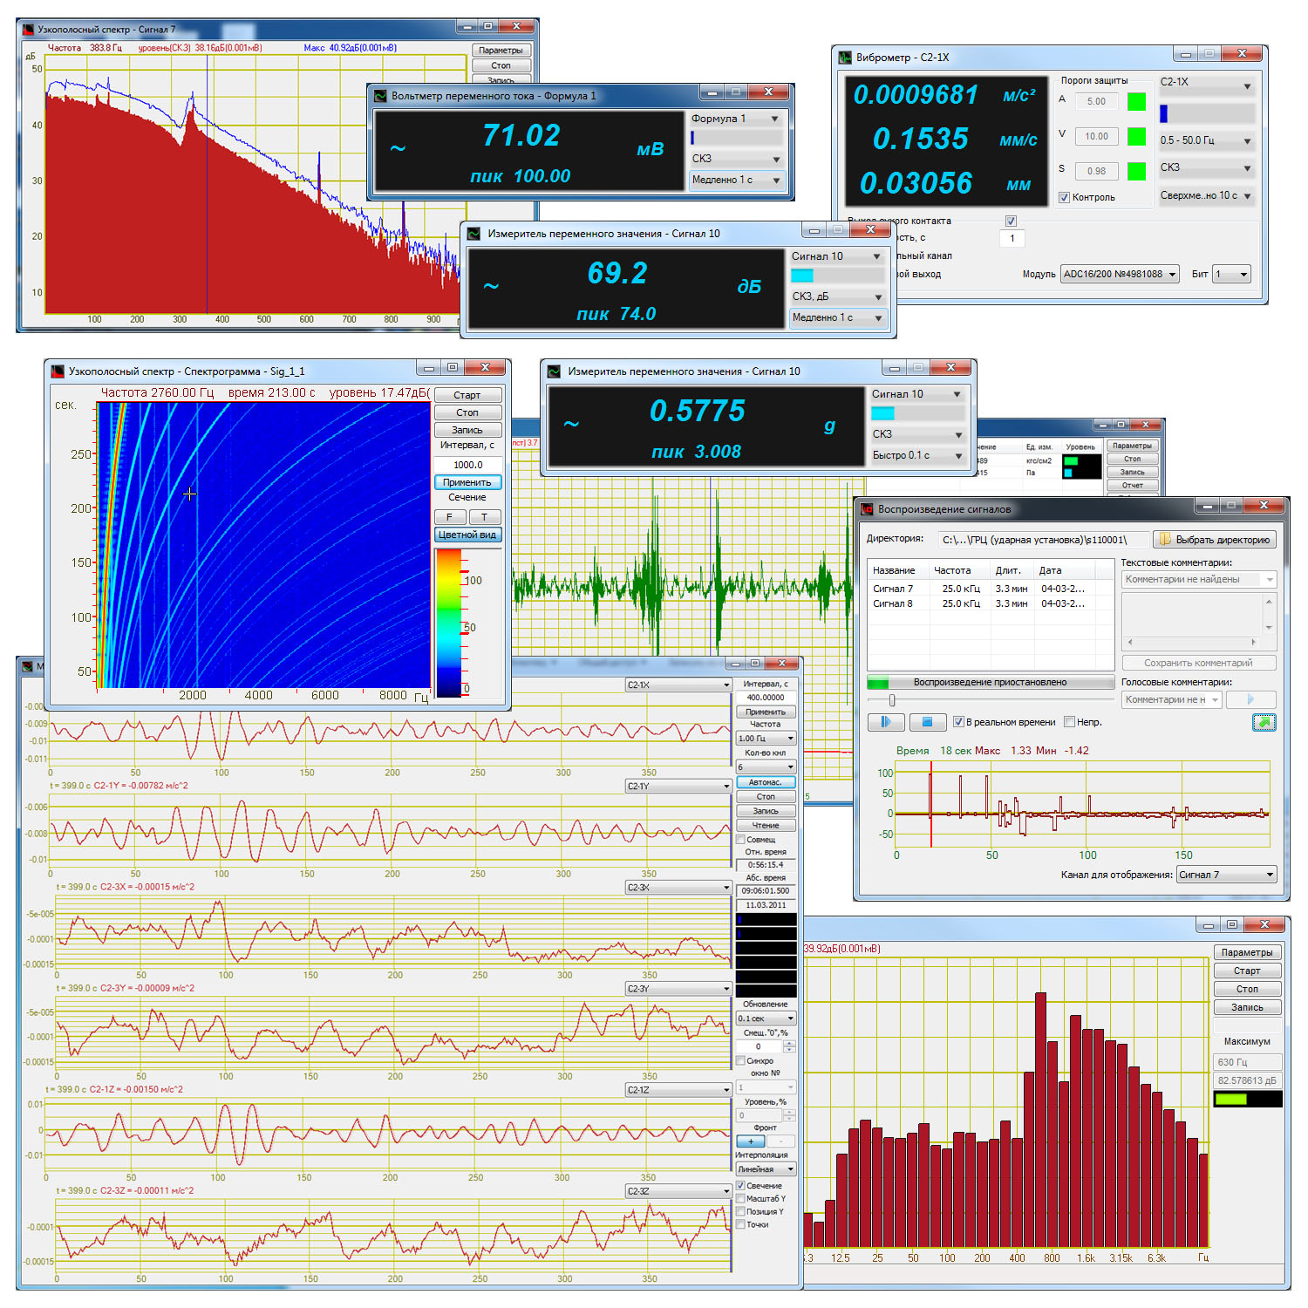Click playback position slider handle

[891, 700]
